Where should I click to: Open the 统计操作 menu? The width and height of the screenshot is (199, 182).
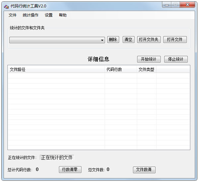31,15
